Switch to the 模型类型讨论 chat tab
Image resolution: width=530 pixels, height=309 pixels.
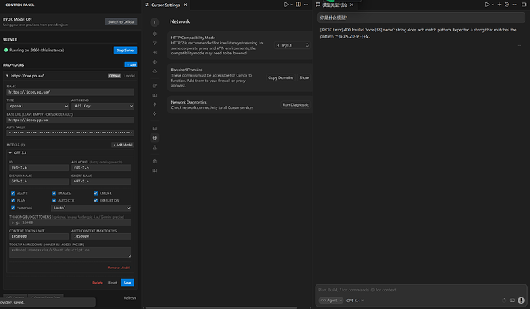pos(334,5)
